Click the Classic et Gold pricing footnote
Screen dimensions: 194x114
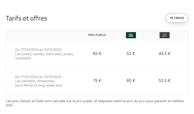click(x=95, y=103)
